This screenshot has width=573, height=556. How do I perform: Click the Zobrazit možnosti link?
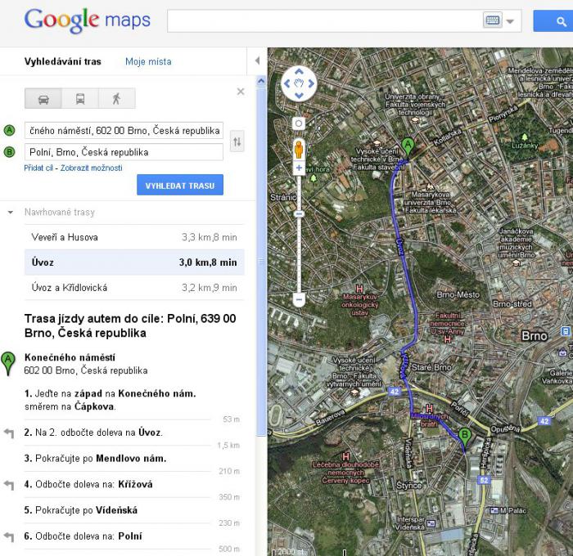91,168
